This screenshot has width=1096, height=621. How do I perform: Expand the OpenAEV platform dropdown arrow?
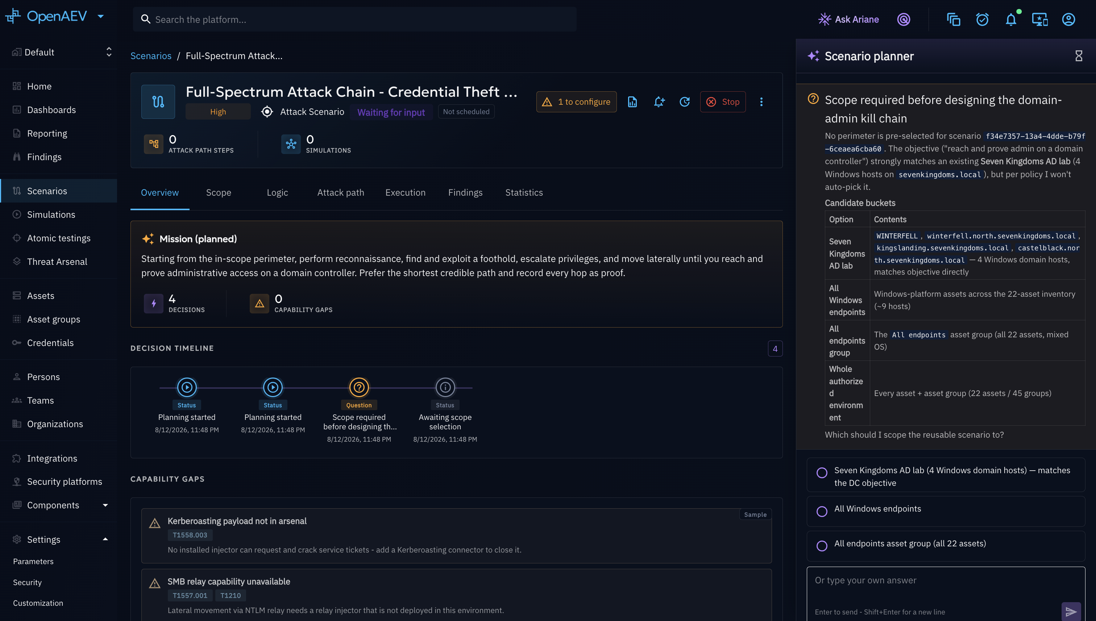[x=101, y=16]
